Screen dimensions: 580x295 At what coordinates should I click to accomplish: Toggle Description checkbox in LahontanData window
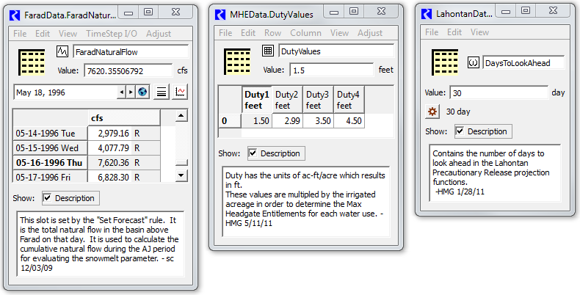tap(460, 131)
